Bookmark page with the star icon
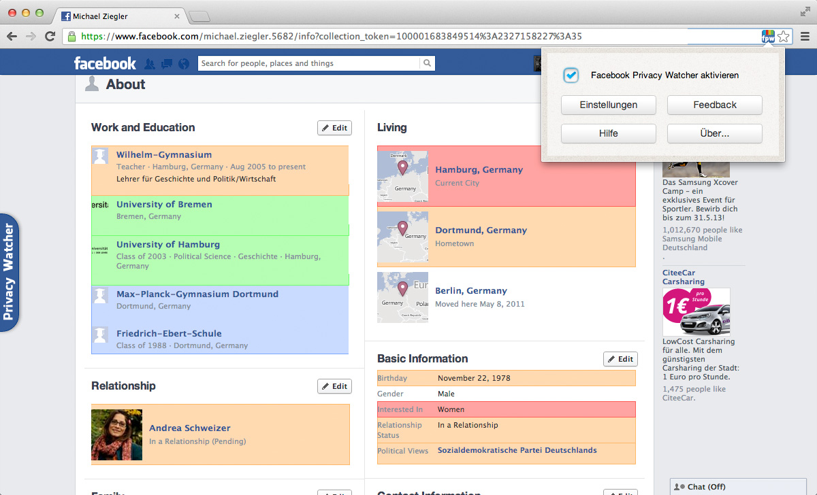 pyautogui.click(x=784, y=37)
